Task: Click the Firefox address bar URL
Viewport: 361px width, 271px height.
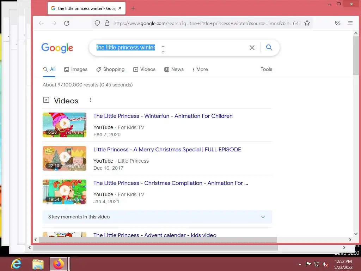Action: pos(207,23)
